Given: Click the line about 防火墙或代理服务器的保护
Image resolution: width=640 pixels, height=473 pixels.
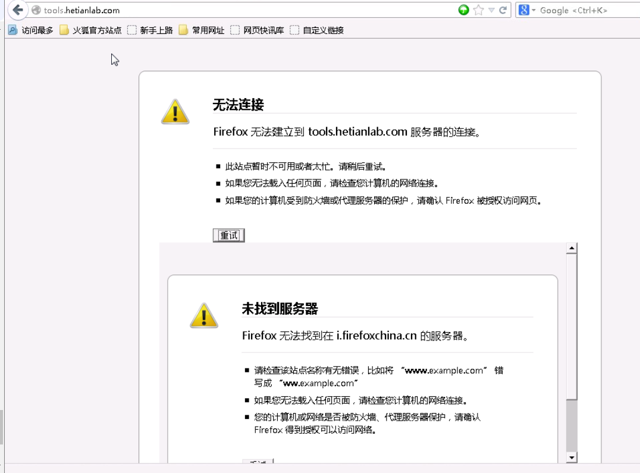Looking at the screenshot, I should pyautogui.click(x=383, y=201).
